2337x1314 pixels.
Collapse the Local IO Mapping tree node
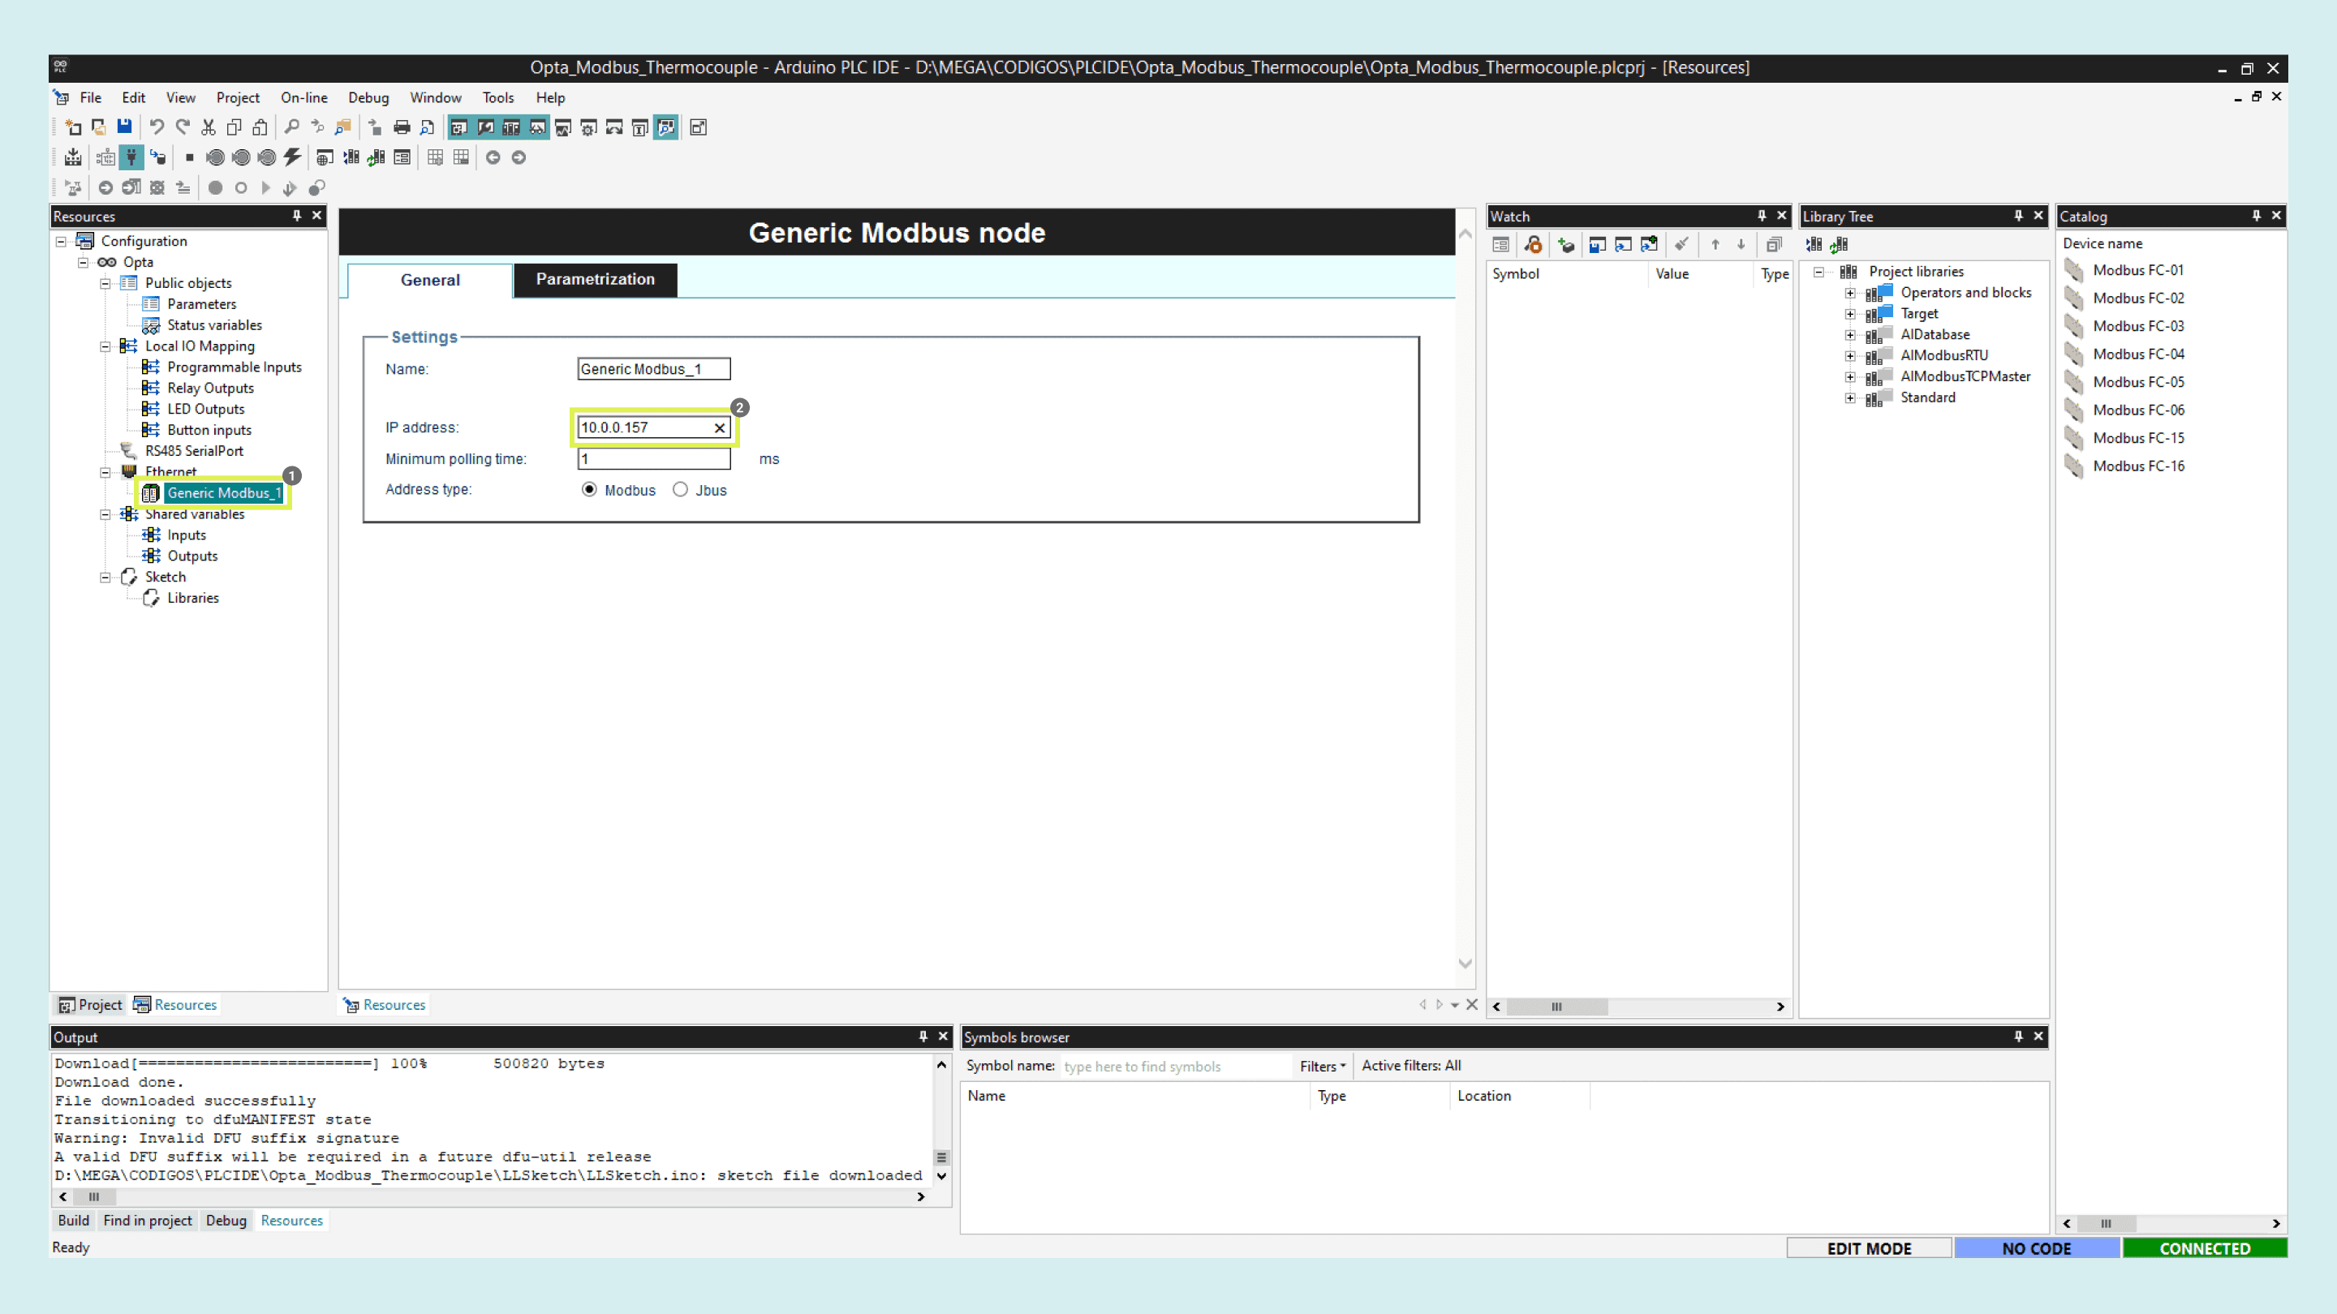(x=105, y=346)
